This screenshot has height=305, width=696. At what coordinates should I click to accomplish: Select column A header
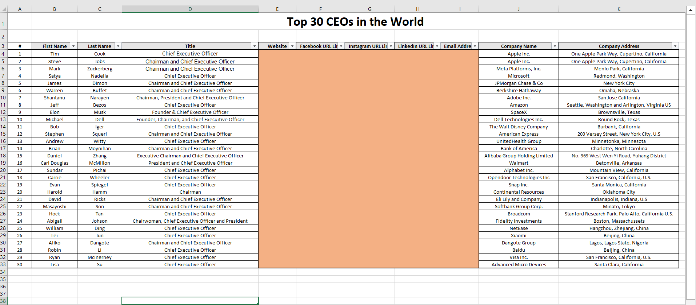tap(20, 9)
